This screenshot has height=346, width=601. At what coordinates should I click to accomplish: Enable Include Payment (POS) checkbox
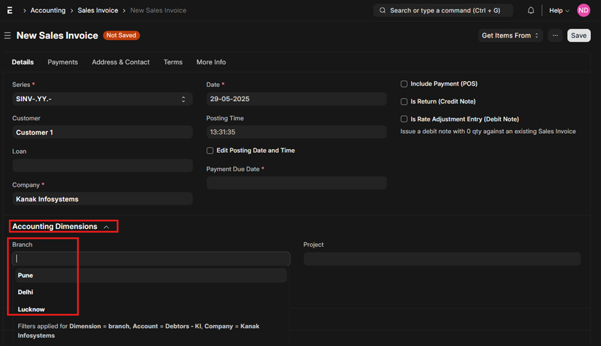point(404,84)
